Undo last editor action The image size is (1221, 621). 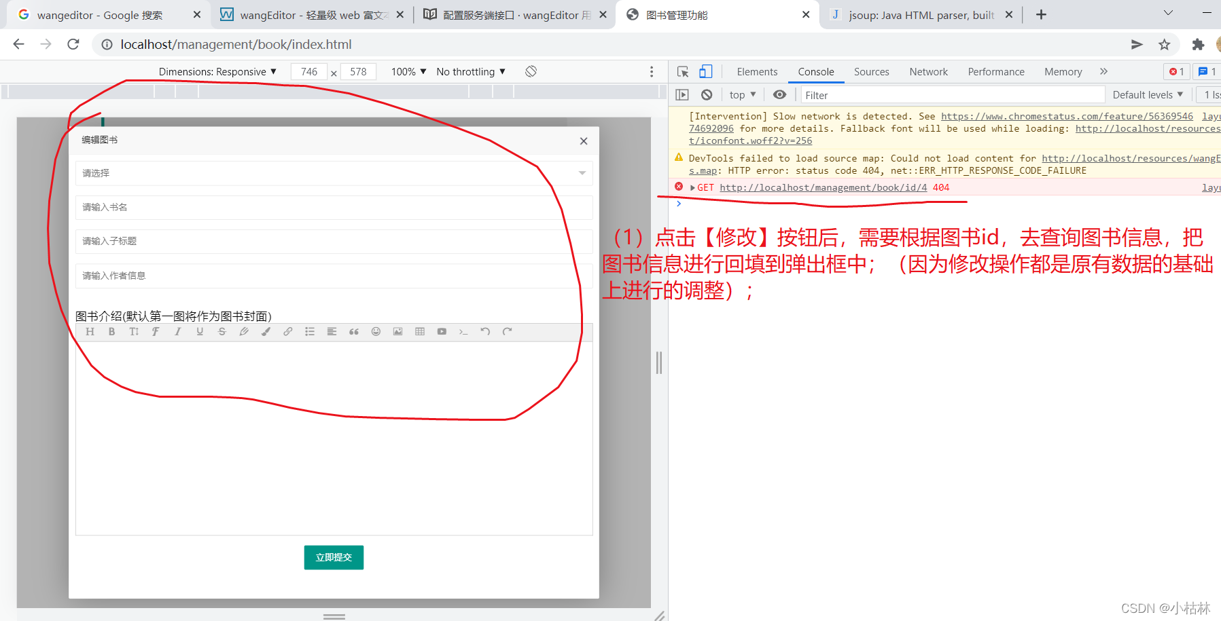485,332
